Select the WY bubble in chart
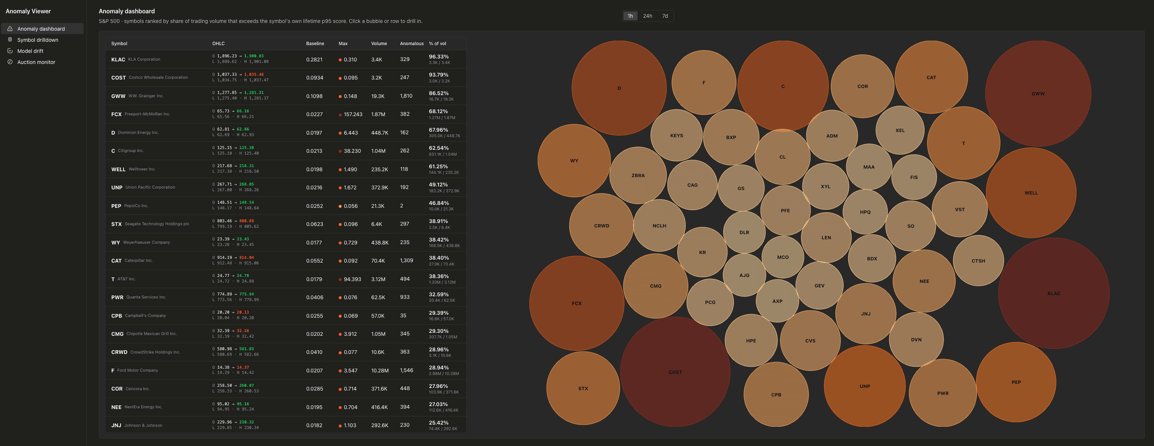 (574, 161)
